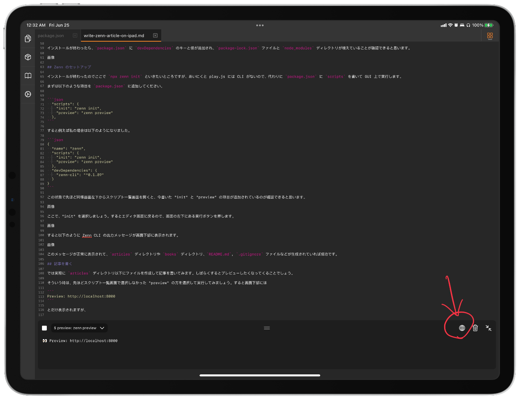Click the 'package-lock.json' inline code on line 59
Viewport: 520px width, 400px height.
pos(238,48)
